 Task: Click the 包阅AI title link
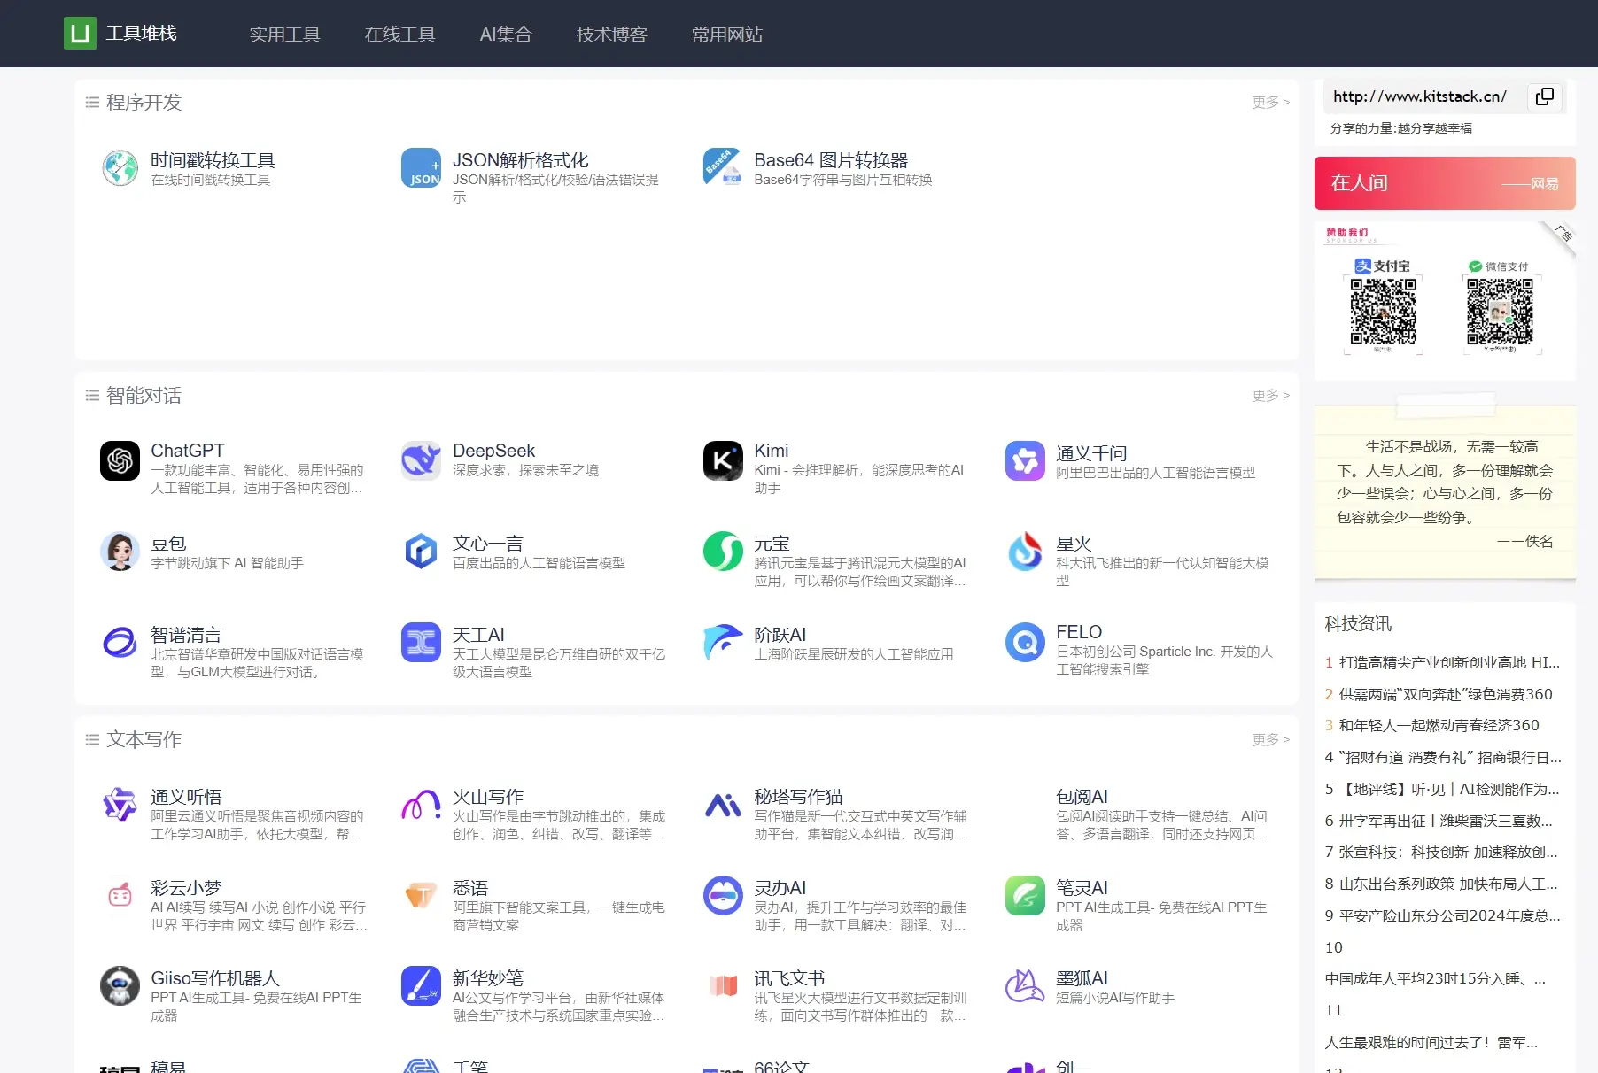pos(1082,797)
